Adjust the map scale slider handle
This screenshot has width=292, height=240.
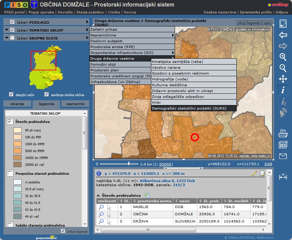[129, 164]
